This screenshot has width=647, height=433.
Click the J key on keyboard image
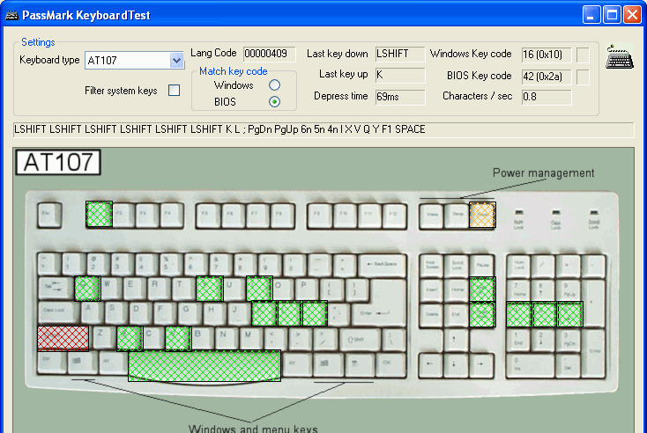pyautogui.click(x=239, y=313)
